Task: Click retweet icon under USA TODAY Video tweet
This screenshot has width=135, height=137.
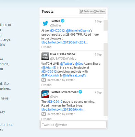Action: coord(44,80)
